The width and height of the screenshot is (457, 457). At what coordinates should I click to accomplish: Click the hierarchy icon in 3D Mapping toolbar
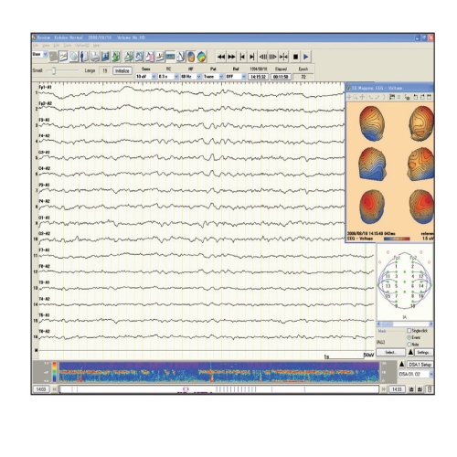408,97
